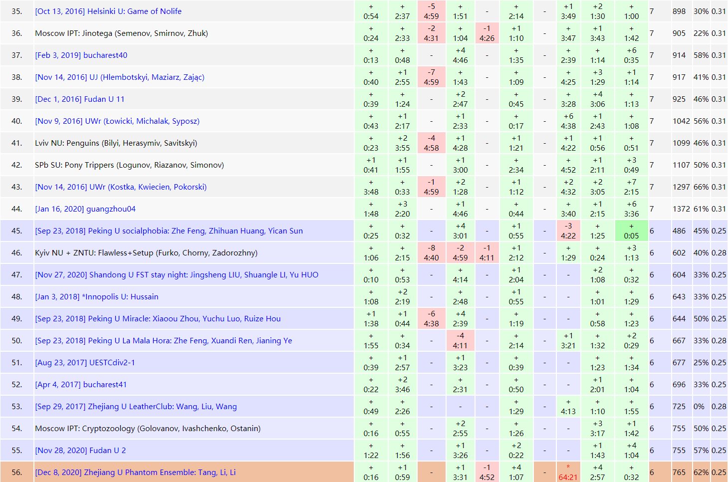
Task: Click Zhejiang U LeatherClub link
Action: tap(136, 407)
